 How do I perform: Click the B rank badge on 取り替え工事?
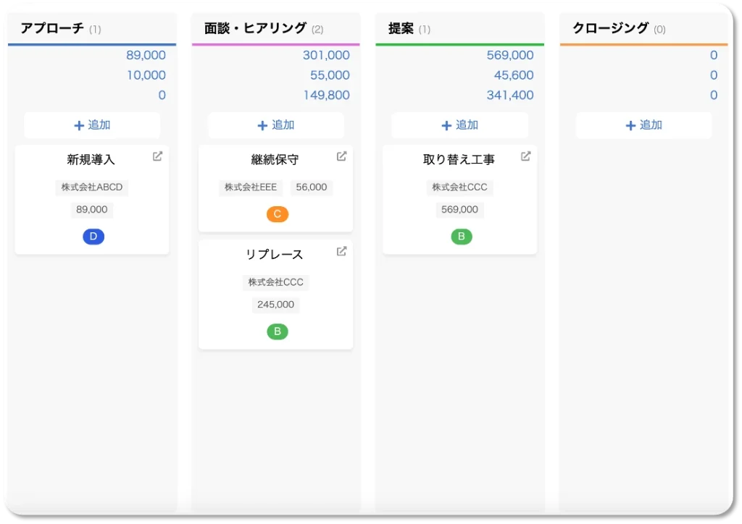(x=461, y=237)
